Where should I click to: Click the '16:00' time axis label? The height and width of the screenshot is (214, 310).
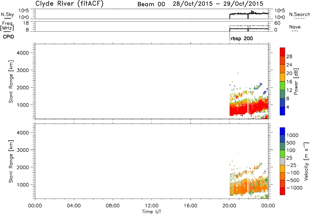(190, 206)
